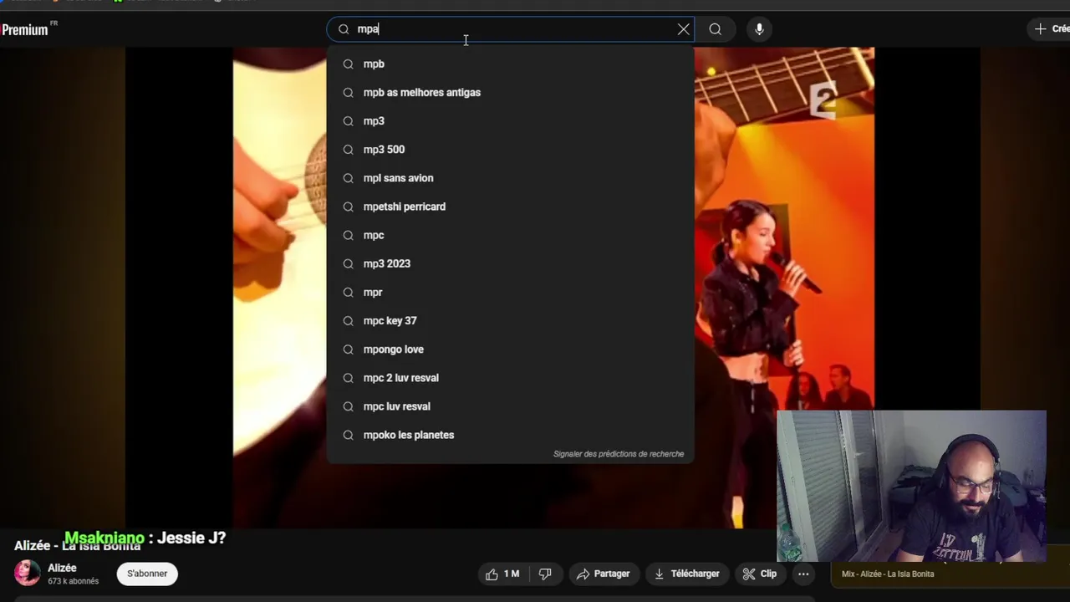This screenshot has height=602, width=1070.
Task: Click search icon inside the search field
Action: click(344, 29)
